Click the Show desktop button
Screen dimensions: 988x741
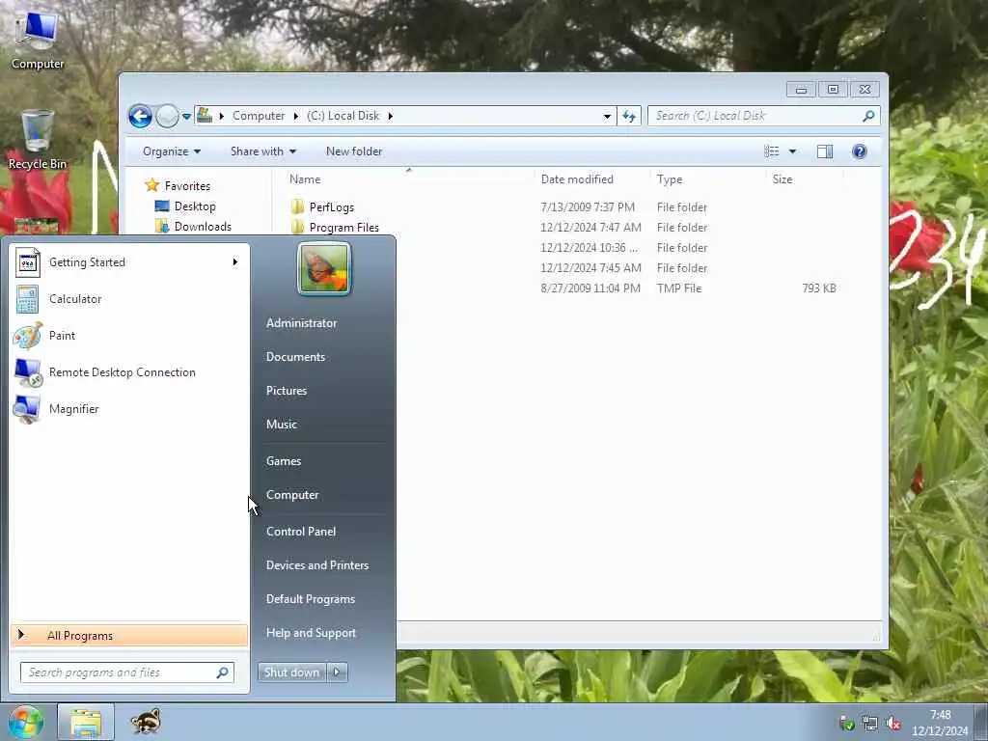[x=981, y=722]
